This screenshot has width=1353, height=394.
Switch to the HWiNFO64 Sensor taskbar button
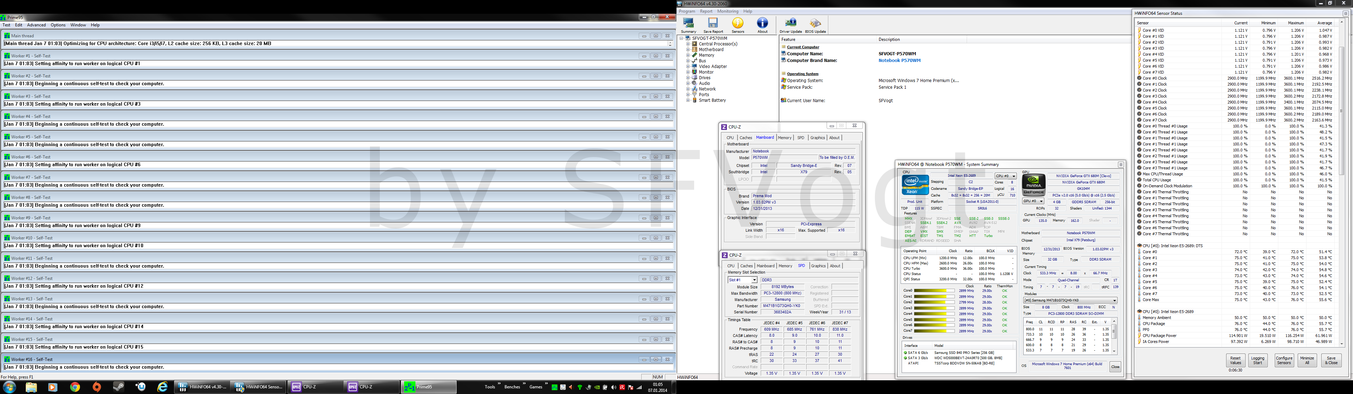(258, 387)
